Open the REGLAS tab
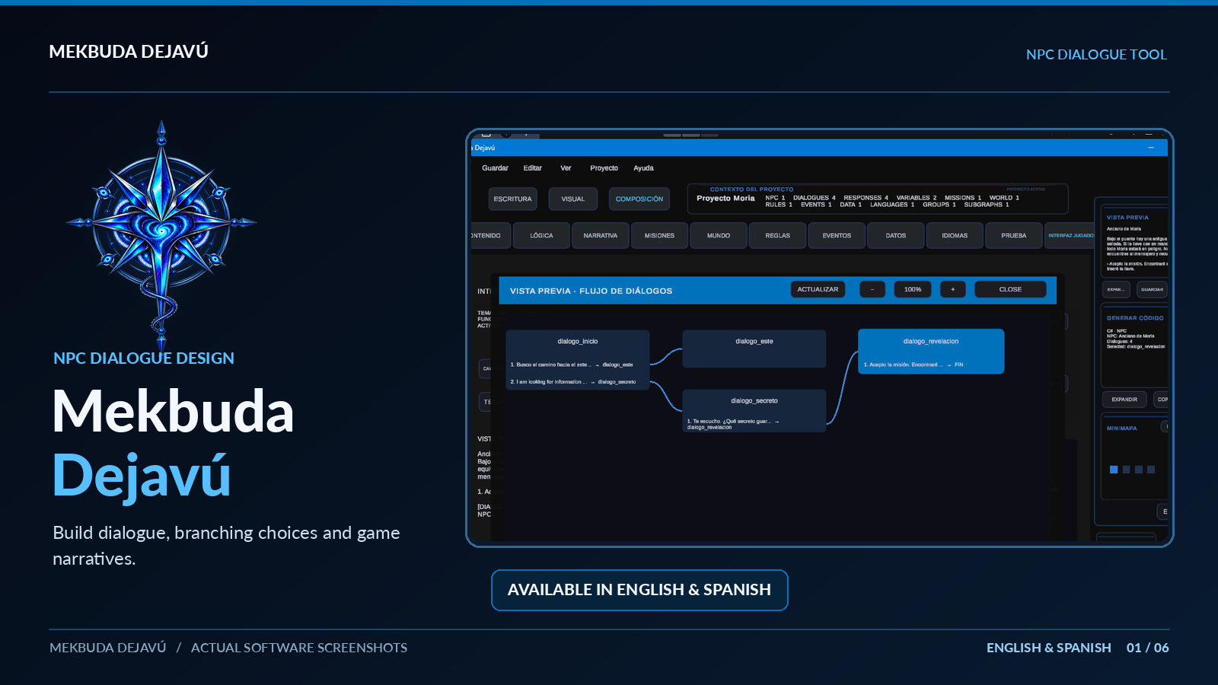Image resolution: width=1218 pixels, height=685 pixels. click(777, 236)
